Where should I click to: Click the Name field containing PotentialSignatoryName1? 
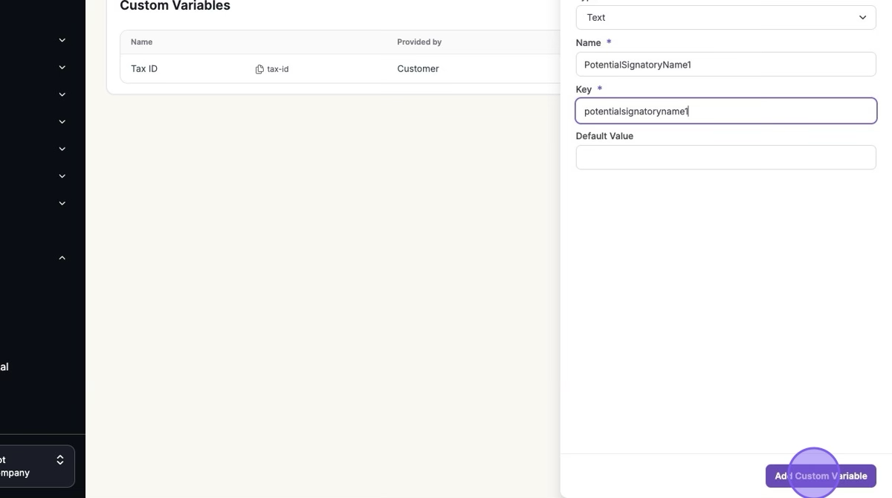pyautogui.click(x=725, y=65)
